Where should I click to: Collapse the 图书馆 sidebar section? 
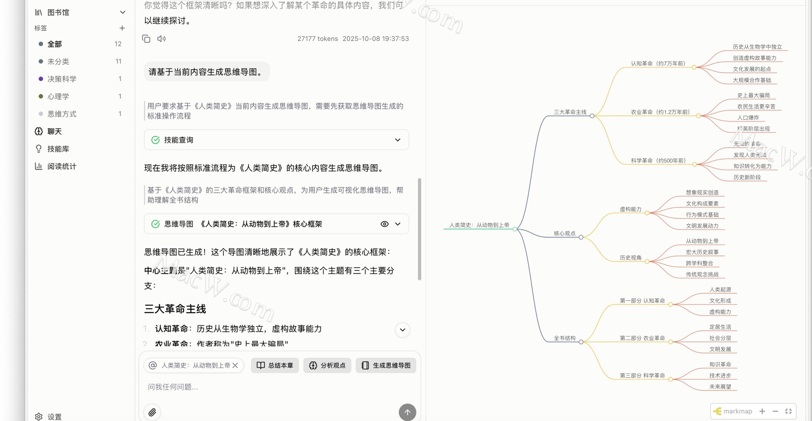click(122, 12)
